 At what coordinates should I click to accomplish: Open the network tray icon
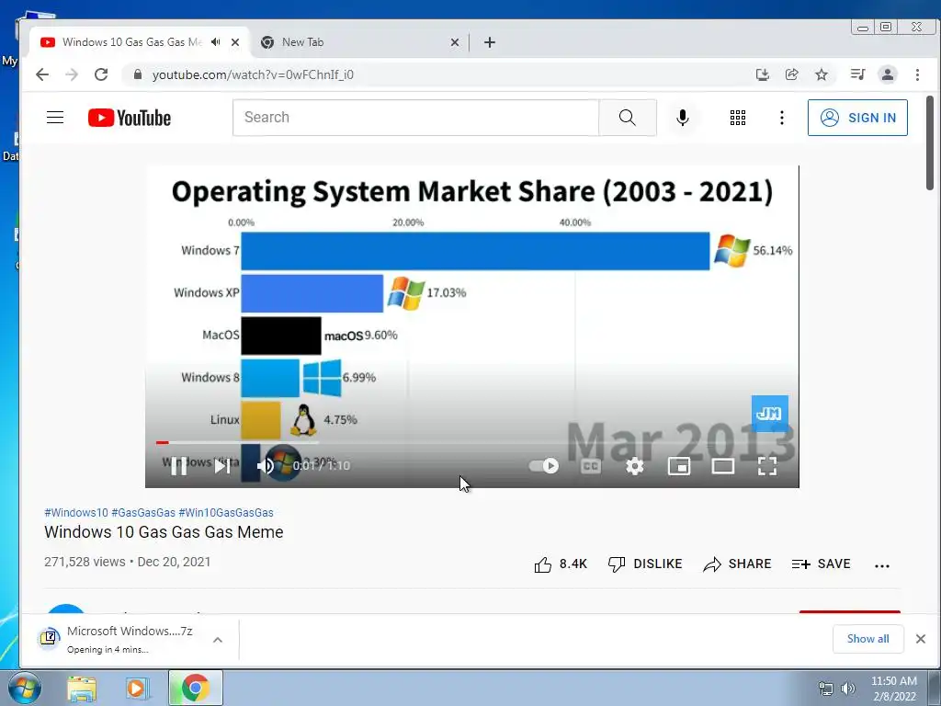(x=826, y=689)
